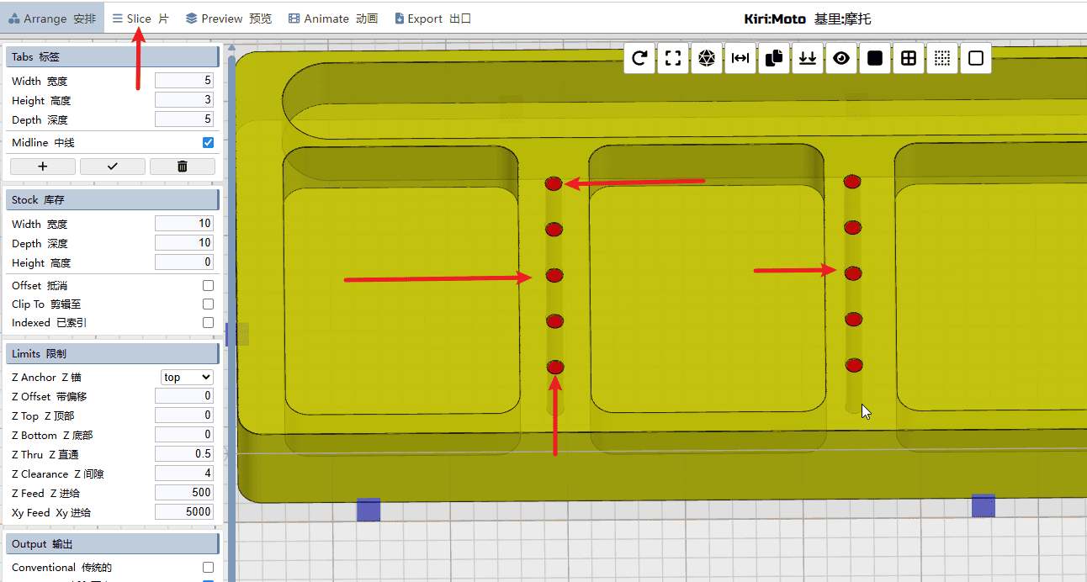Click the duplicate copies icon
Screen dimensions: 1087x582
pyautogui.click(x=774, y=58)
